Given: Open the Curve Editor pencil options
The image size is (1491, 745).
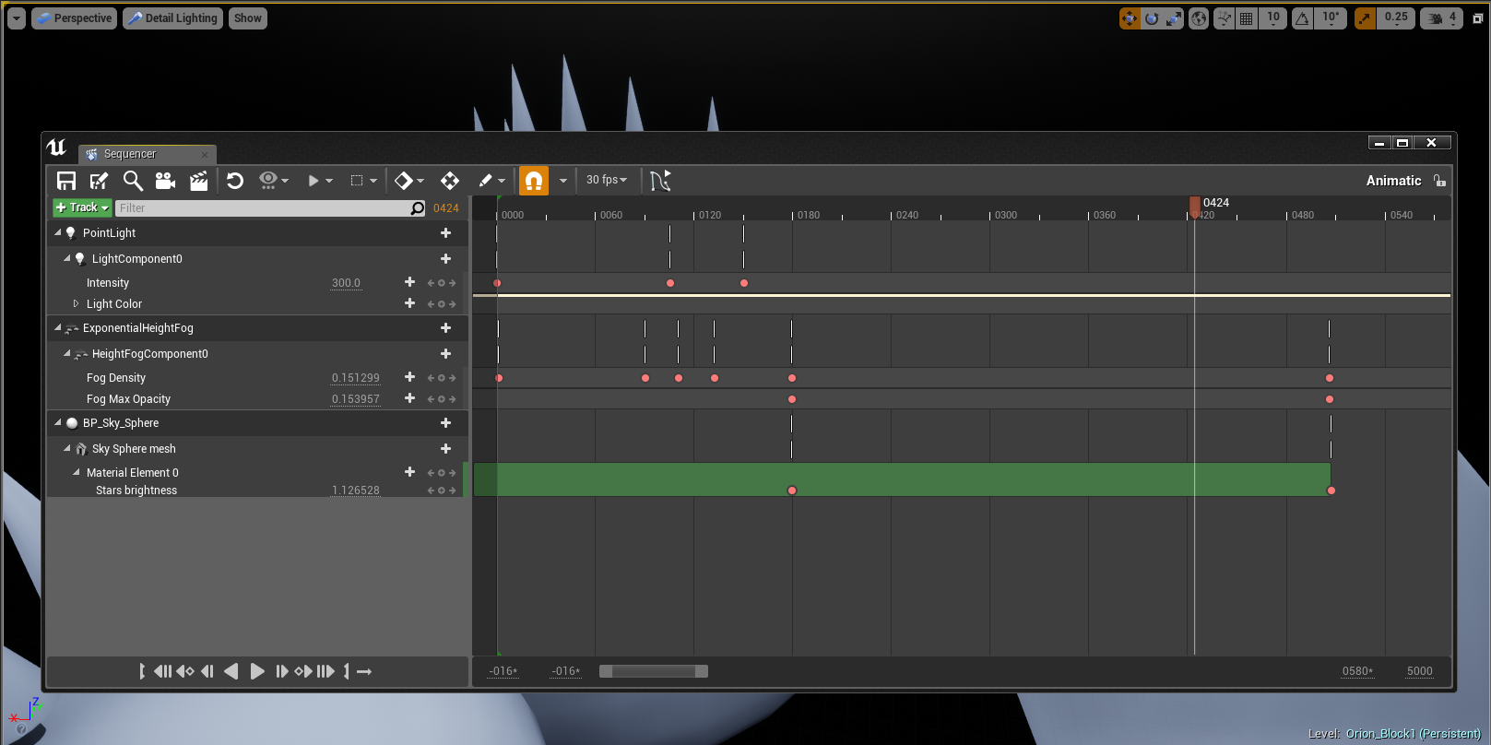Looking at the screenshot, I should pyautogui.click(x=491, y=181).
